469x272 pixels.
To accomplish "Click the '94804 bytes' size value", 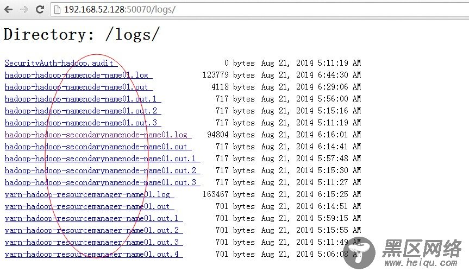I will pyautogui.click(x=231, y=135).
